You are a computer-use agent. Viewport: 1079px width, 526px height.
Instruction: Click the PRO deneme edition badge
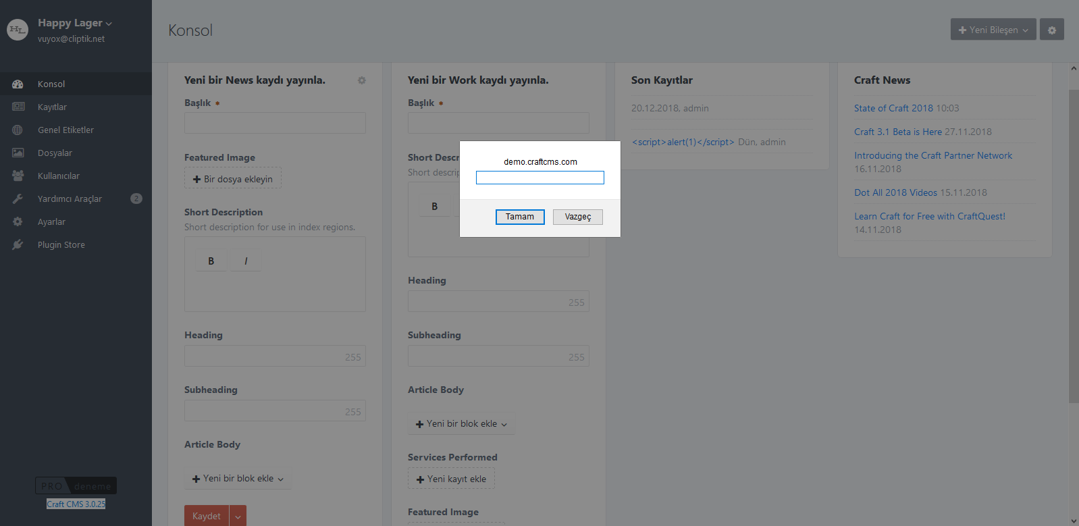(76, 486)
